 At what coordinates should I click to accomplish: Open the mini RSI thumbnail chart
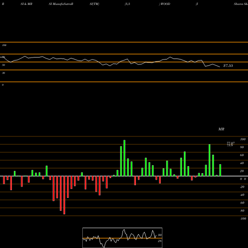(x=123, y=238)
